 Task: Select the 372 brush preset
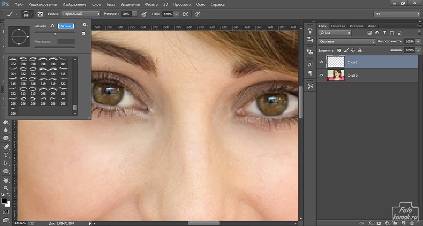click(13, 61)
